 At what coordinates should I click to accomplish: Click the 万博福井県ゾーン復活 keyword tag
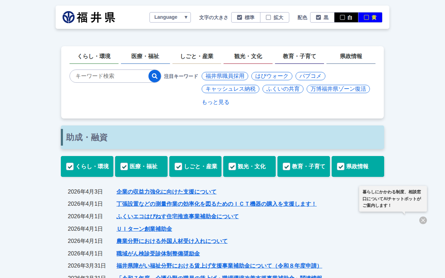pyautogui.click(x=338, y=89)
